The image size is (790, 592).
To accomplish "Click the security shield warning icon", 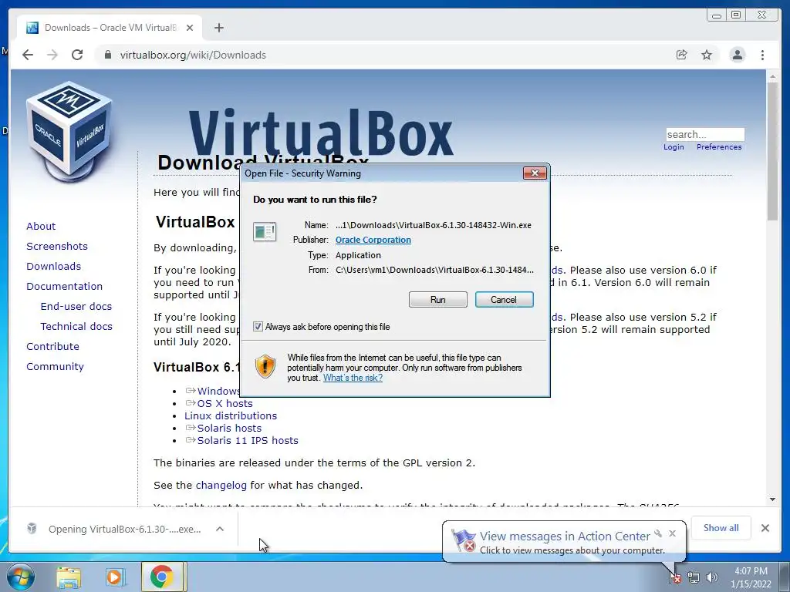I will tap(265, 366).
